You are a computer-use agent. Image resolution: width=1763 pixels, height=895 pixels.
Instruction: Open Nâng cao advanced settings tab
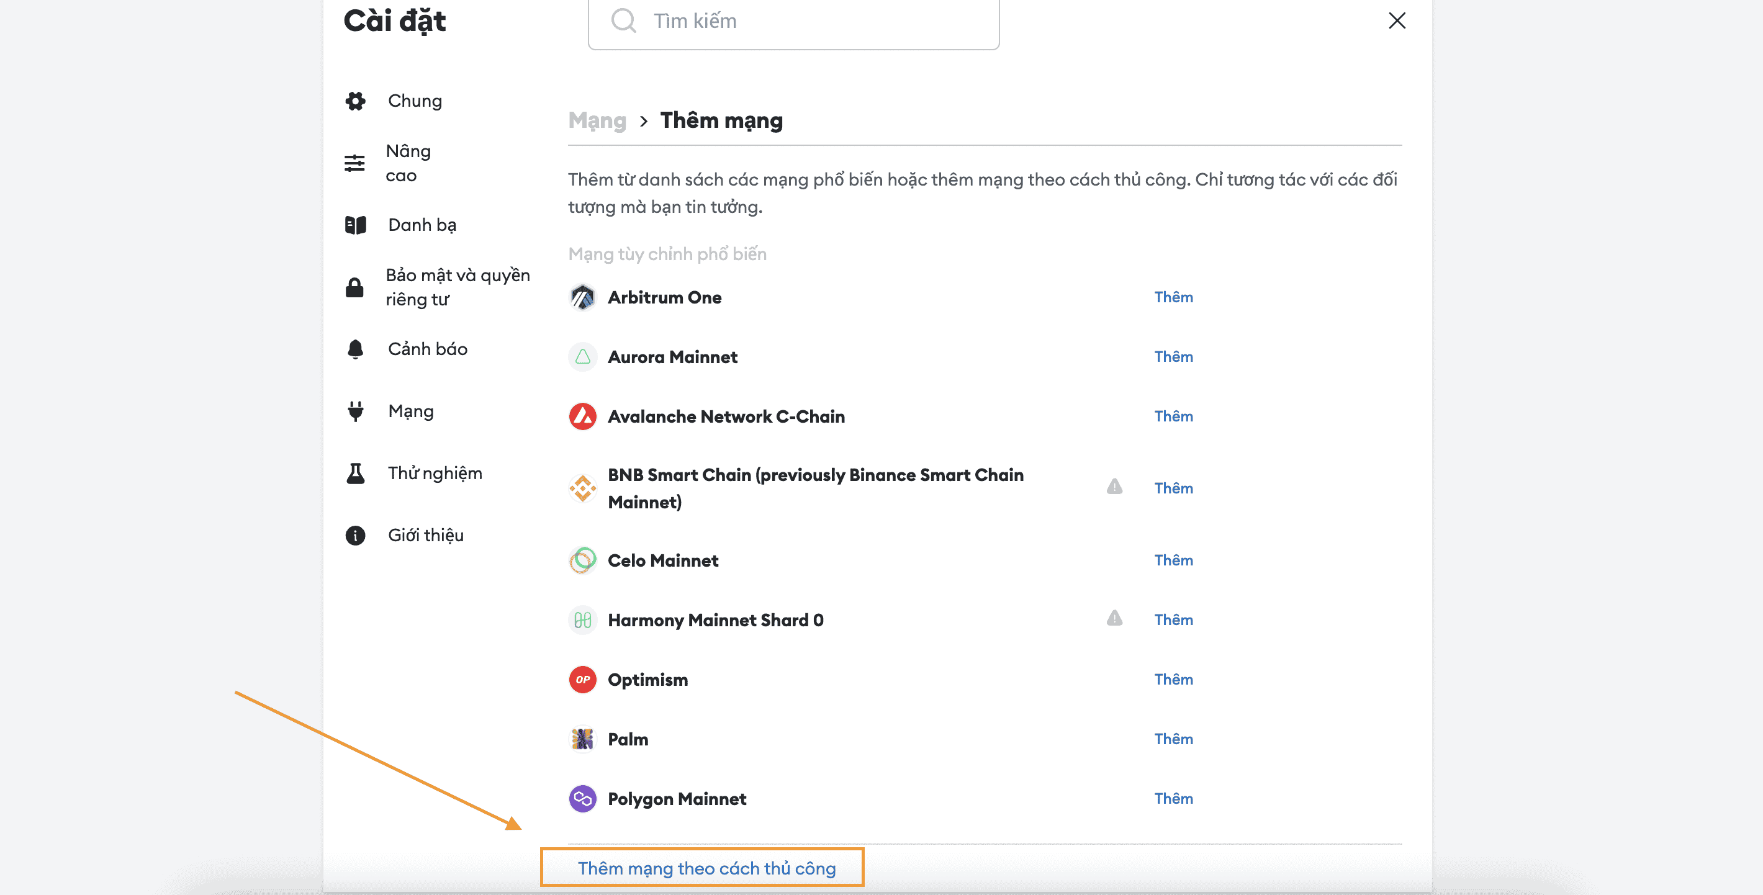click(408, 163)
